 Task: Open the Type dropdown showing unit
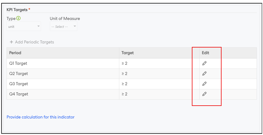(x=24, y=26)
